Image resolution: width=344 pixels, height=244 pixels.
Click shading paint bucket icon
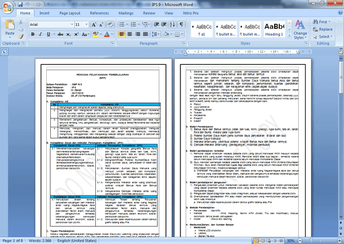166,34
